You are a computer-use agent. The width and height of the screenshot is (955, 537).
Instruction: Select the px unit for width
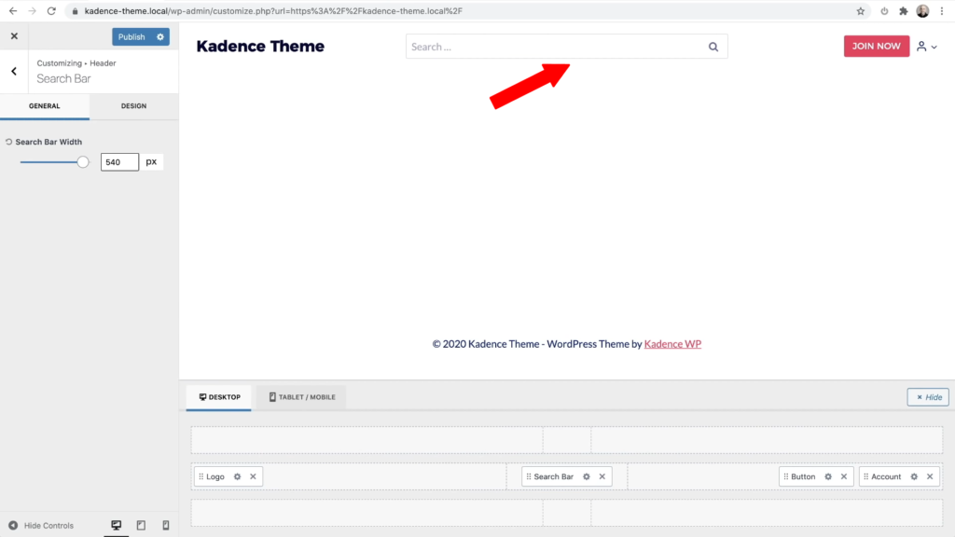[152, 162]
